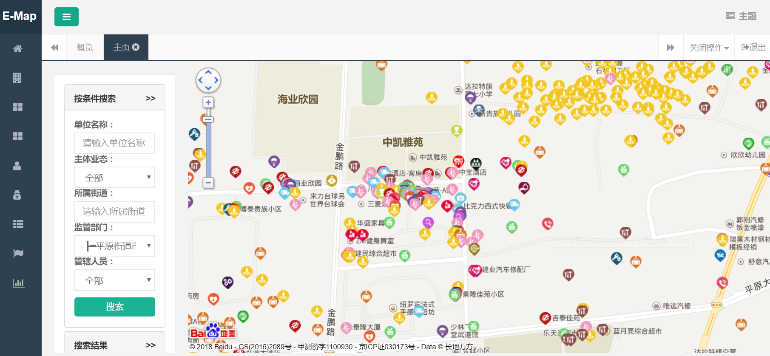This screenshot has width=770, height=356.
Task: Open the 主体业态 dropdown
Action: click(114, 178)
